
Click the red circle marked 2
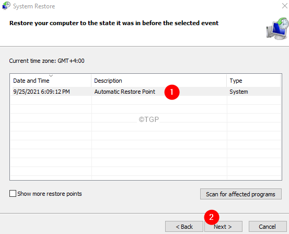(212, 217)
